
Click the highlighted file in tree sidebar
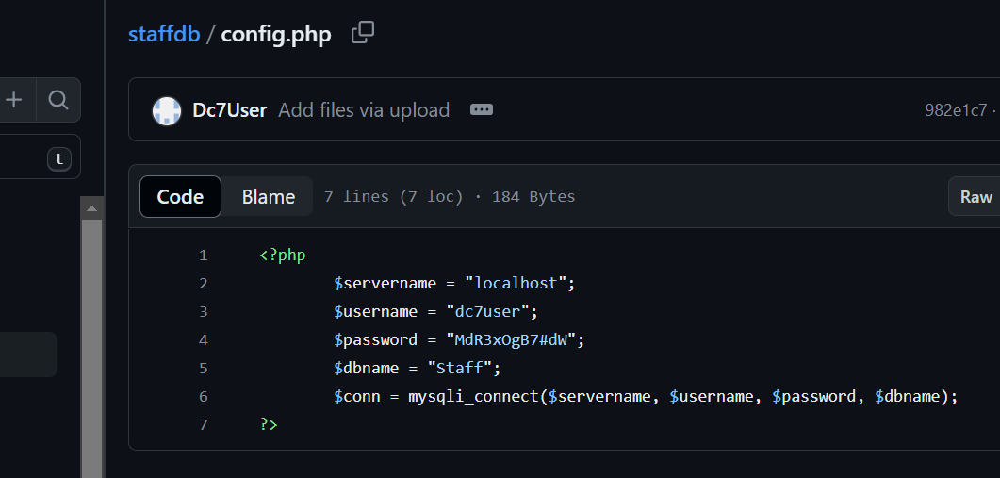tap(28, 354)
